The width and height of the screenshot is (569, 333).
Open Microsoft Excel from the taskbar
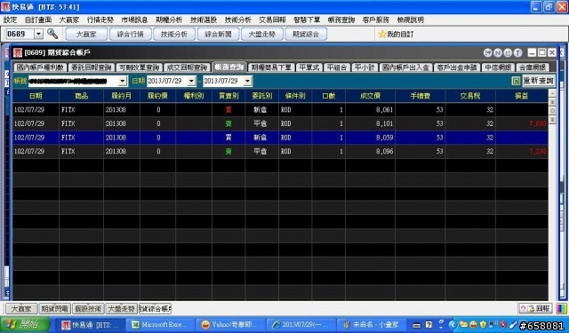click(160, 325)
